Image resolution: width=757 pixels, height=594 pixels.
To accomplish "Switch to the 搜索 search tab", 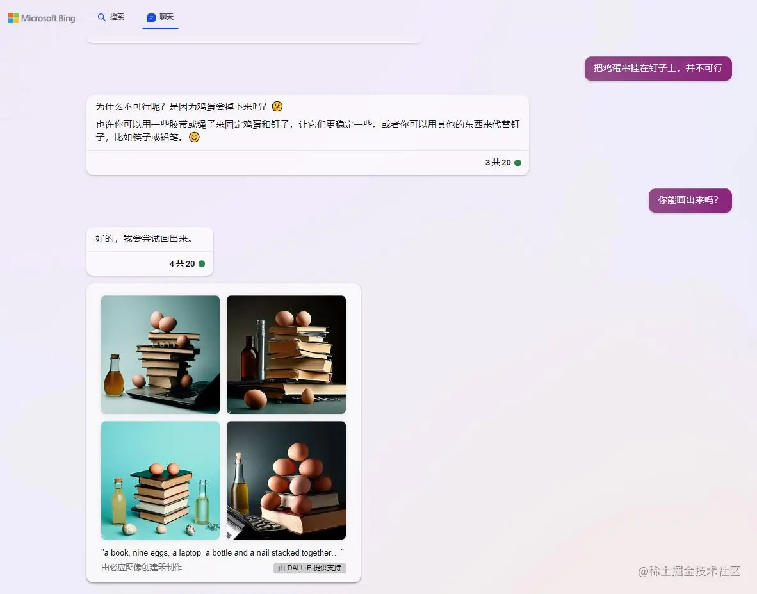I will point(111,17).
